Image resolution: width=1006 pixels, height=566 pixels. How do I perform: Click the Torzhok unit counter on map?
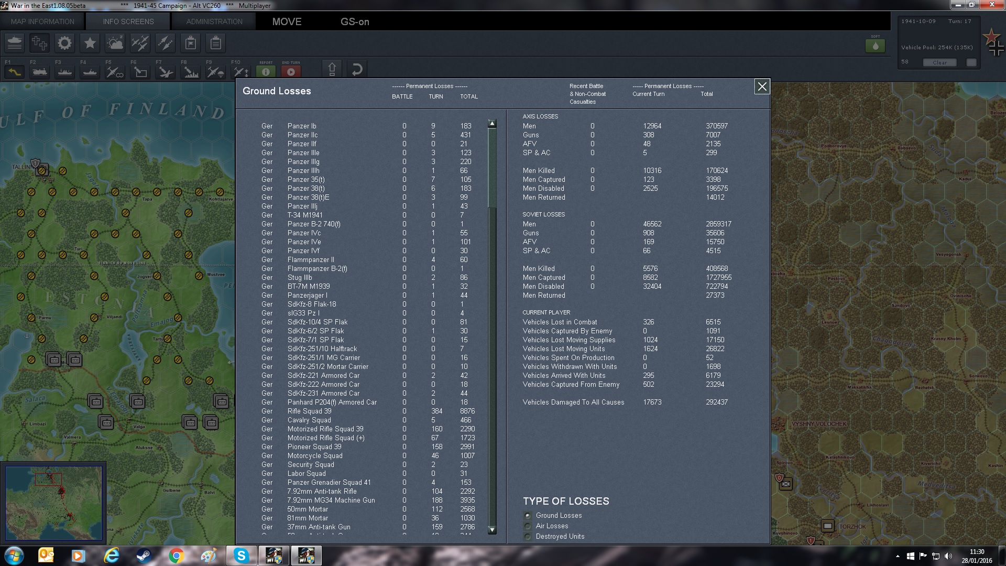[827, 526]
